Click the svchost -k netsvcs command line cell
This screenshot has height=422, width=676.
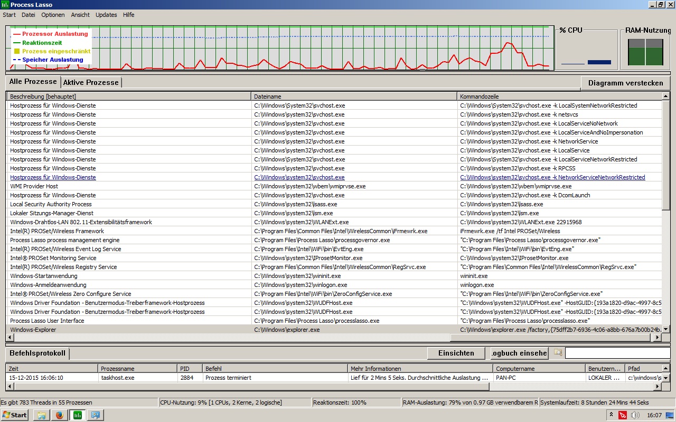(x=559, y=114)
